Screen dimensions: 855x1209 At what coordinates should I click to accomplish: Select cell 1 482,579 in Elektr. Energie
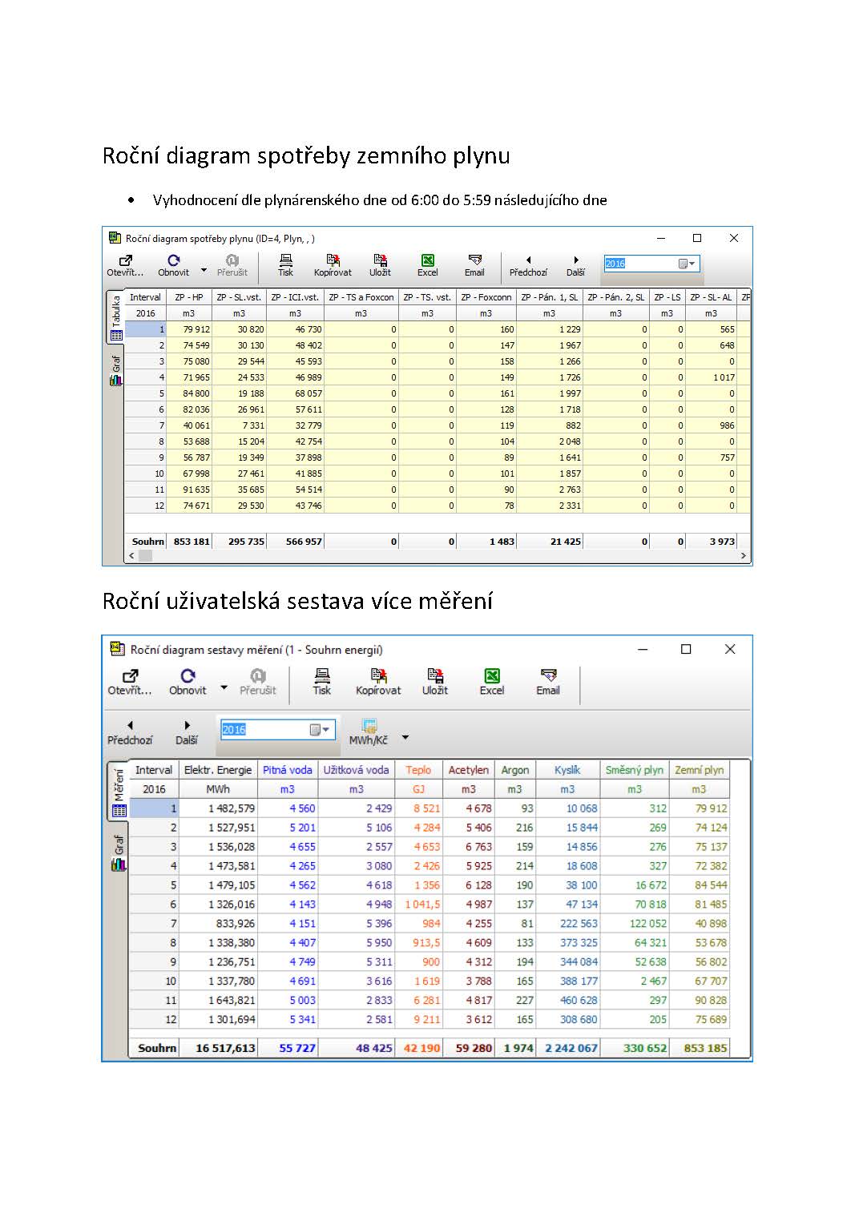point(218,808)
